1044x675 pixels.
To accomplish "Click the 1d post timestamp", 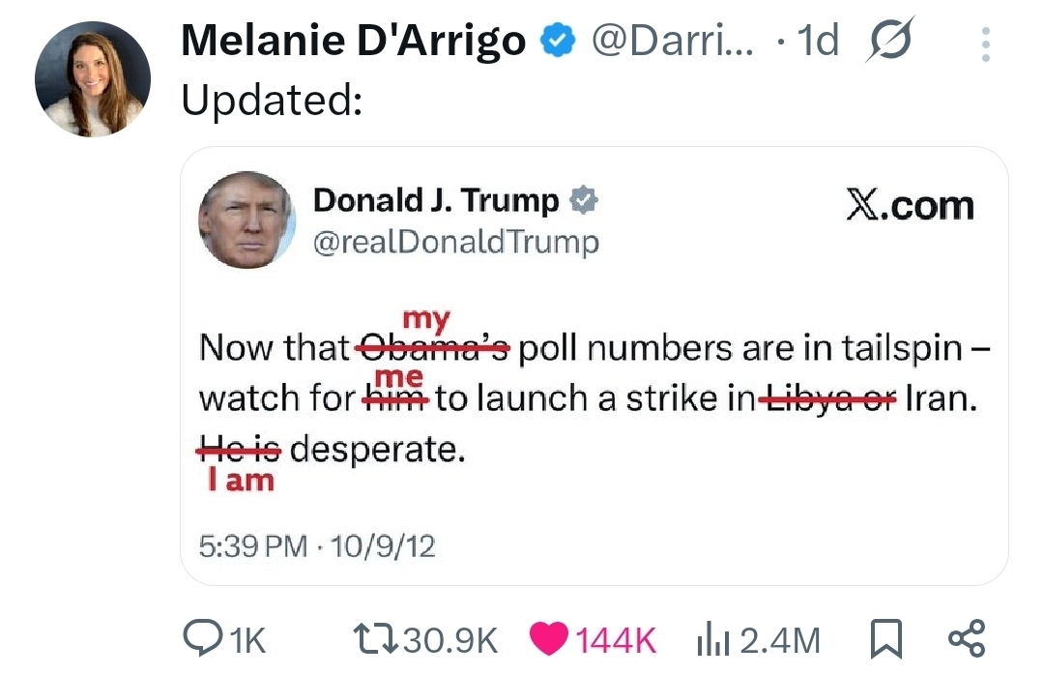I will coord(818,41).
